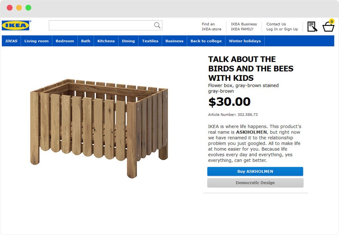Open the shopping list icon
The image size is (339, 235).
(312, 27)
